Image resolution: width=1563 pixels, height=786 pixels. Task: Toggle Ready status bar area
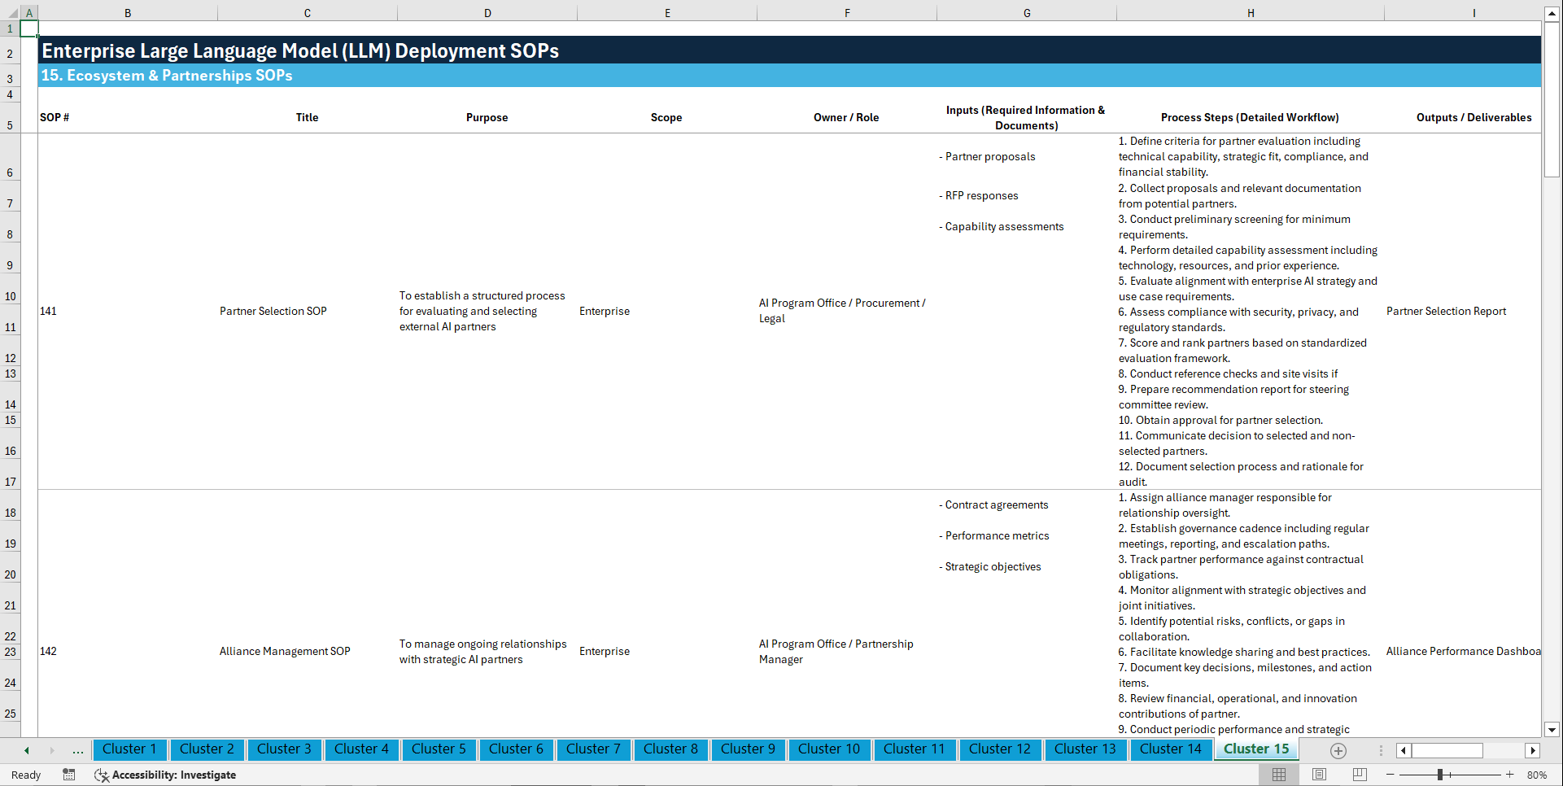point(25,775)
